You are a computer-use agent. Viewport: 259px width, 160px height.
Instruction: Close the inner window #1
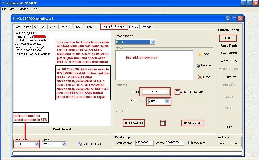tap(240, 19)
